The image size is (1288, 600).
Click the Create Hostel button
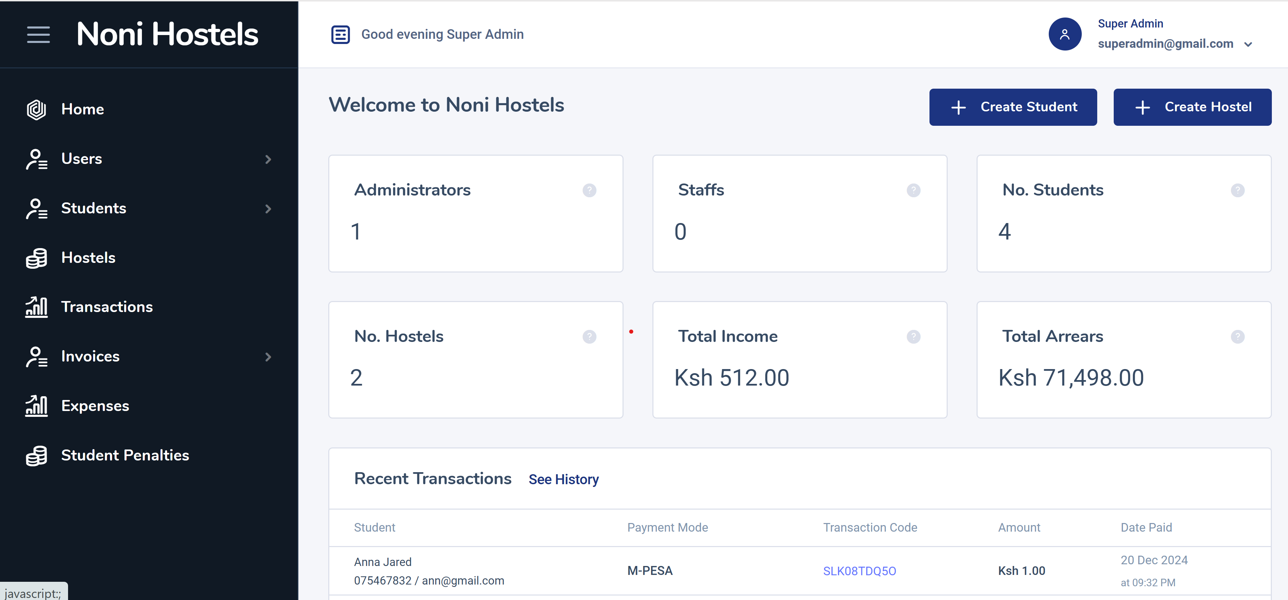pos(1192,107)
